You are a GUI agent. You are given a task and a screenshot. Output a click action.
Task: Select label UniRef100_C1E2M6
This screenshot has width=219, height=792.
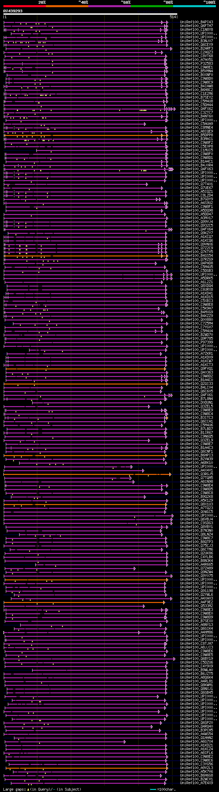pyautogui.click(x=196, y=93)
